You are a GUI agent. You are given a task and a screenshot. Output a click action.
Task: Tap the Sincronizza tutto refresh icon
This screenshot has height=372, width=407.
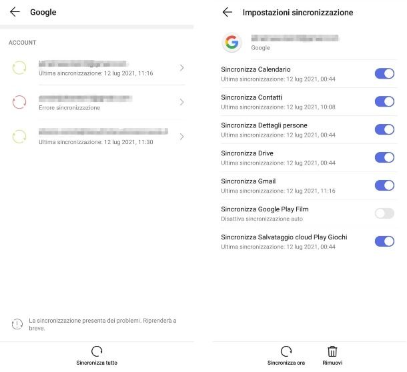pyautogui.click(x=97, y=351)
